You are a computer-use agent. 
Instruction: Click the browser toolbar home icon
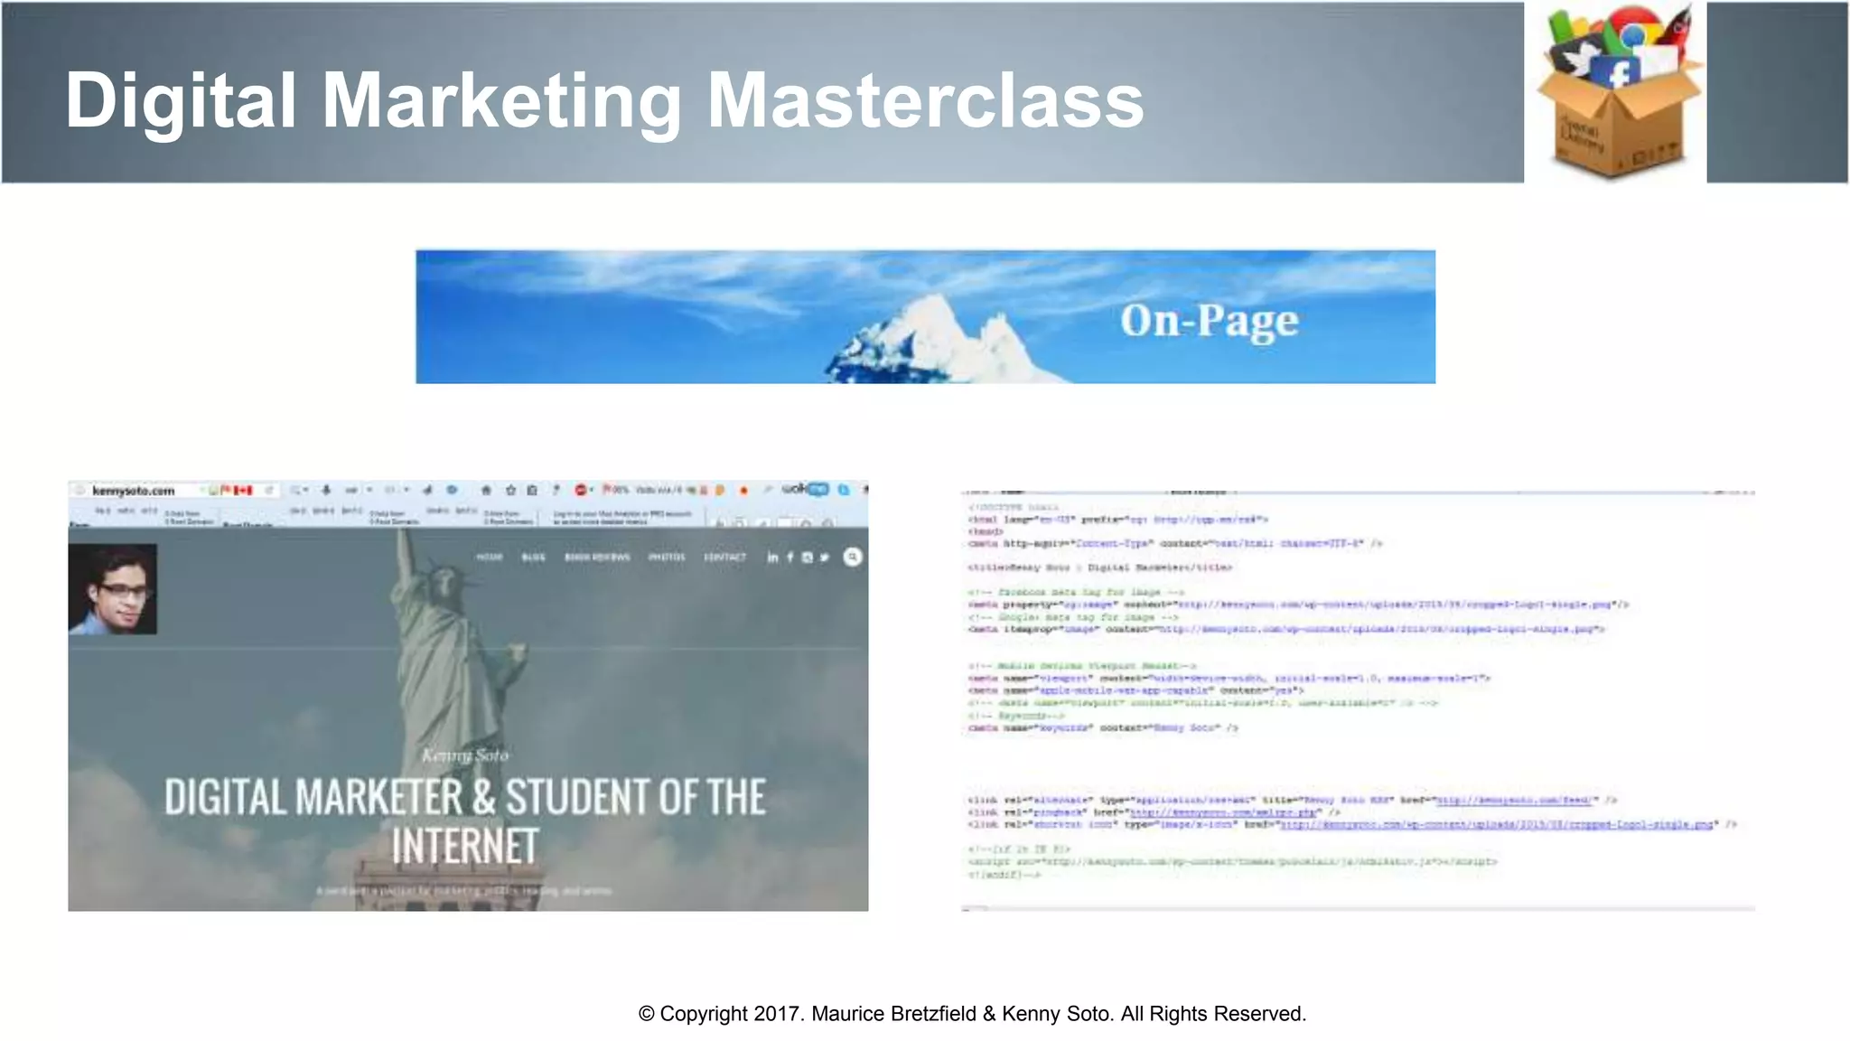click(486, 490)
